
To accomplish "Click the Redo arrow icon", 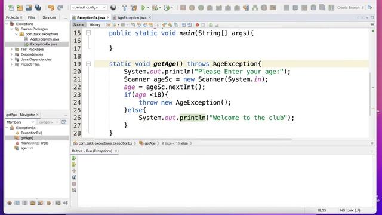I will pyautogui.click(x=60, y=8).
